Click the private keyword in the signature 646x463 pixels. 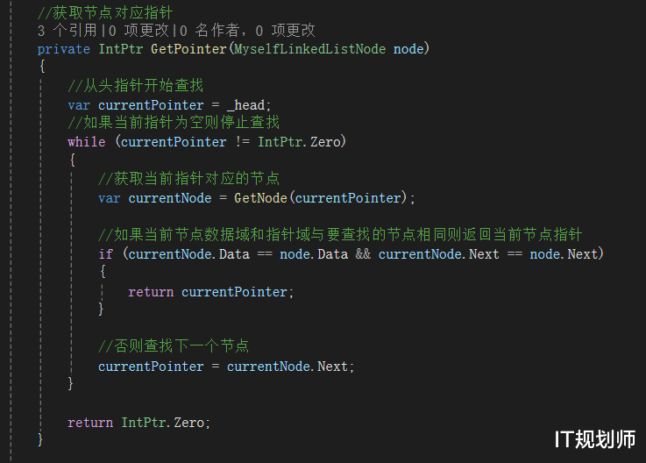(x=64, y=49)
